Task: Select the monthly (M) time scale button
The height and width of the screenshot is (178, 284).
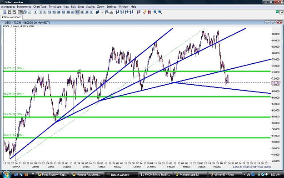Action: click(91, 12)
